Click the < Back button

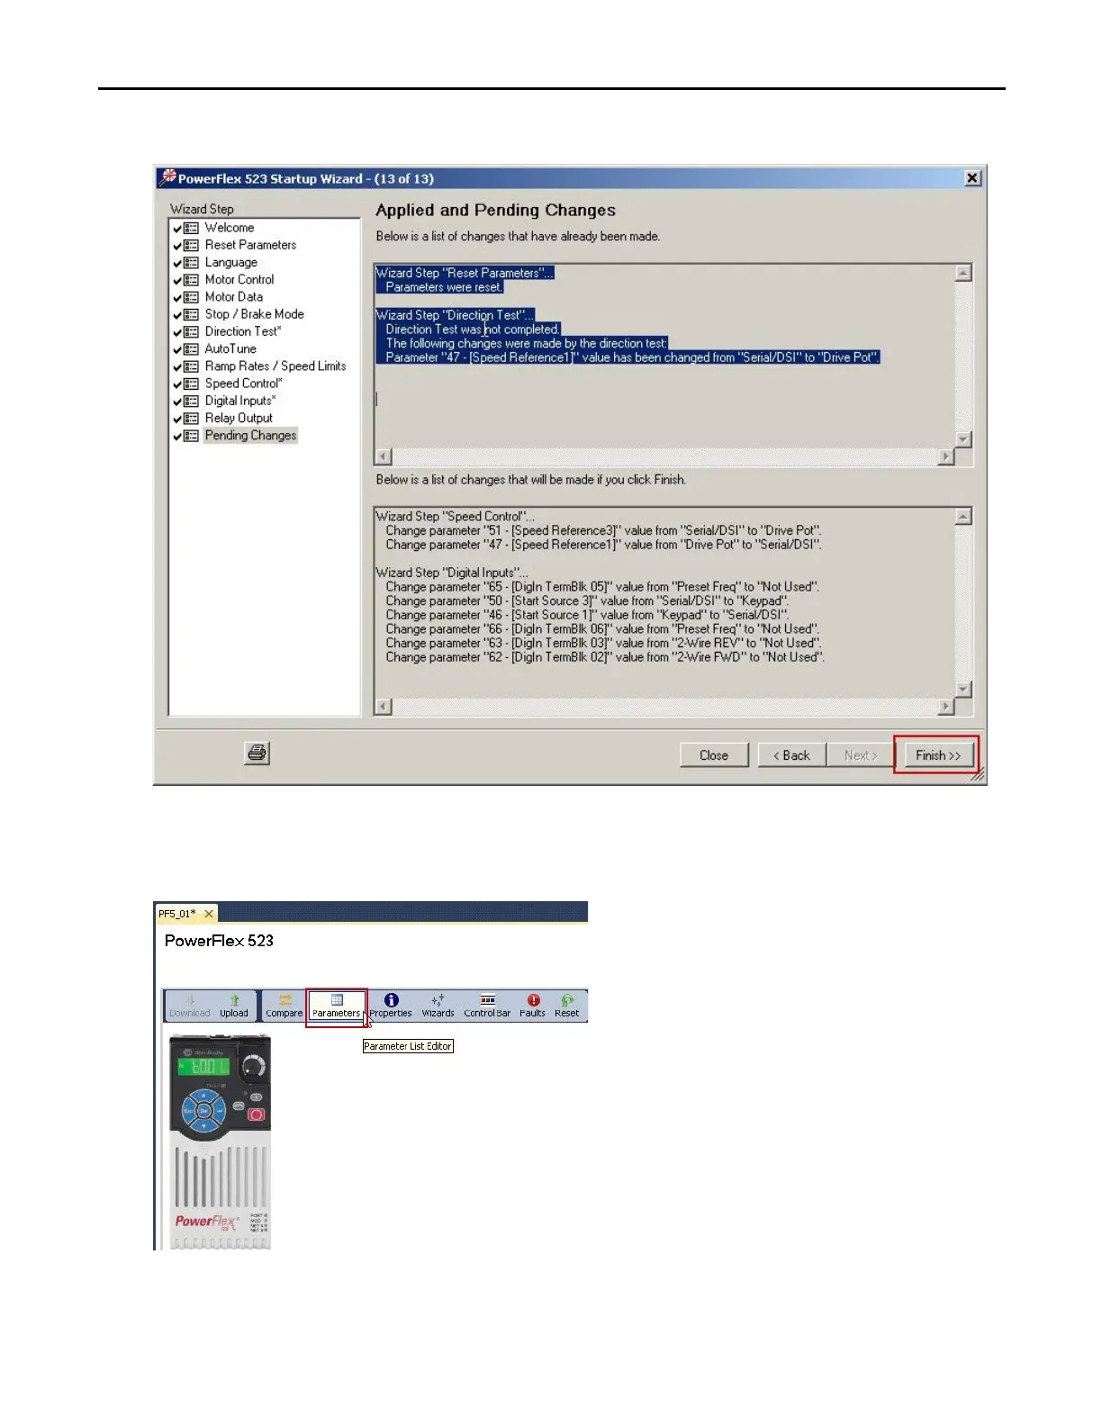(x=791, y=755)
